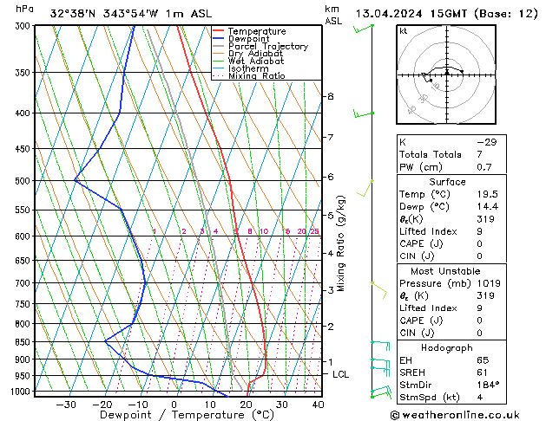Image resolution: width=546 pixels, height=421 pixels.
Task: Click the 500 hPa pressure label
Action: click(x=23, y=181)
